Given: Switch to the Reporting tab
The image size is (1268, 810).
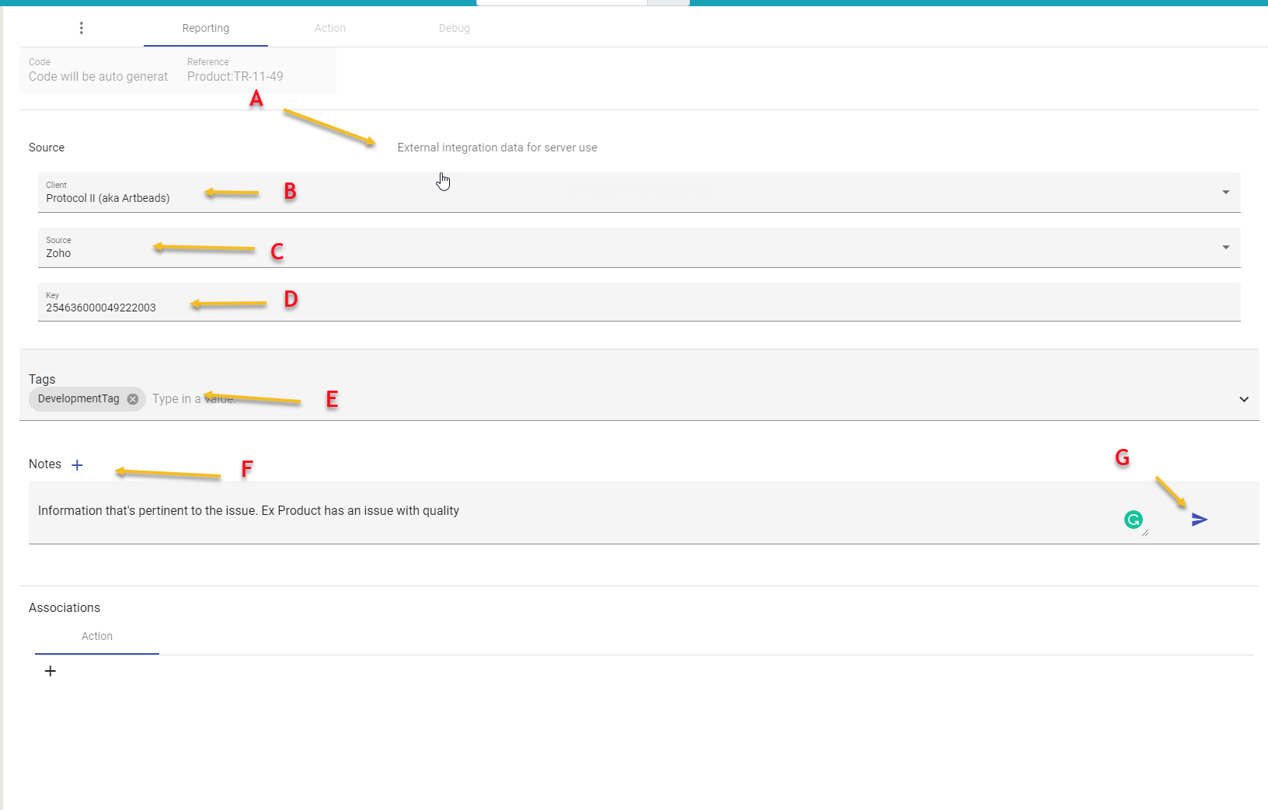Looking at the screenshot, I should (x=205, y=28).
